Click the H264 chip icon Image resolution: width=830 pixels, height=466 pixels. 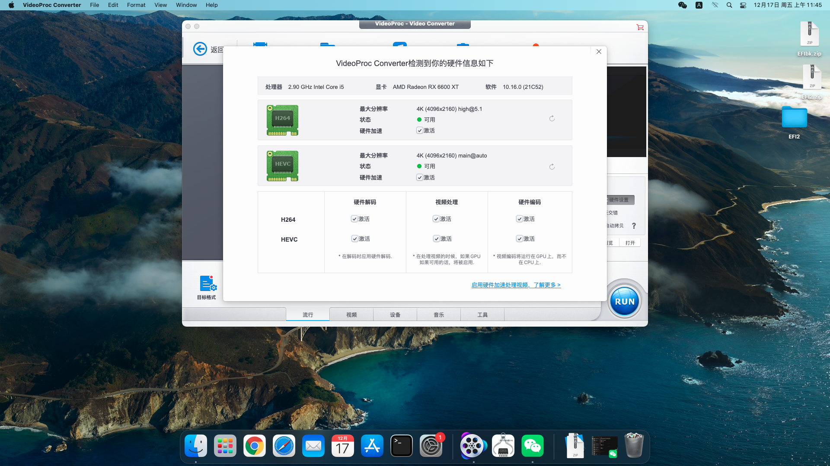point(282,120)
